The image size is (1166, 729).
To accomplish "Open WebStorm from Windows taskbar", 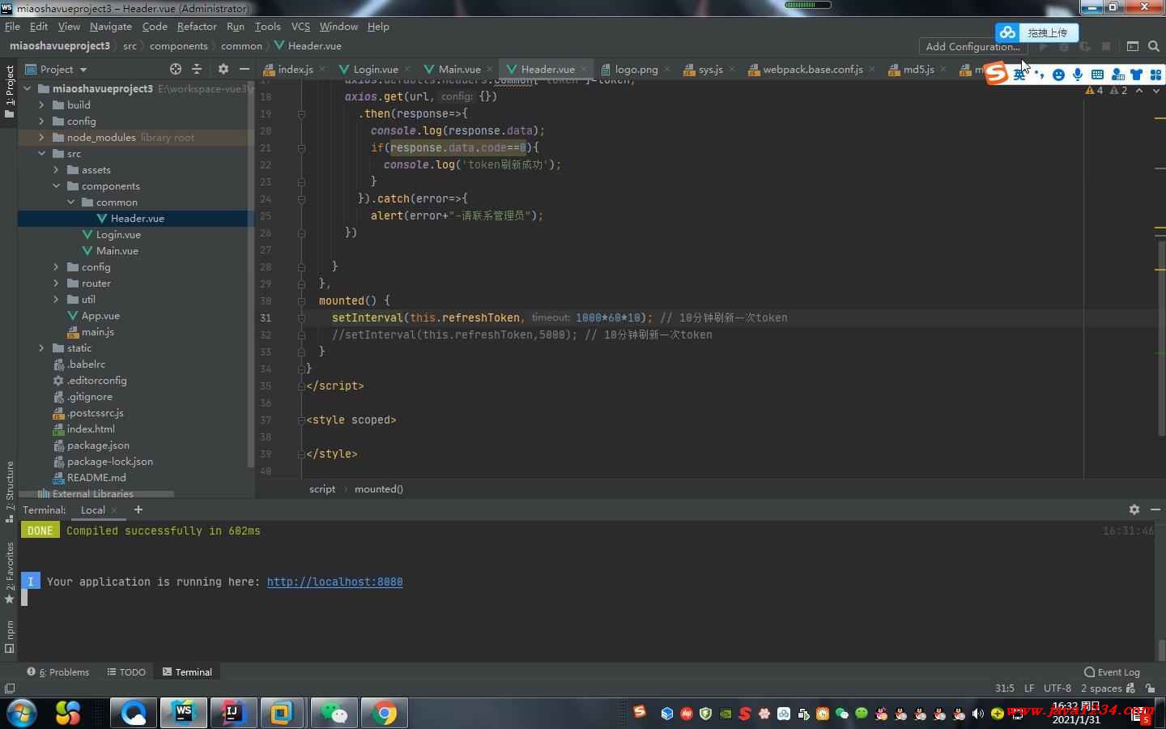I will [184, 713].
